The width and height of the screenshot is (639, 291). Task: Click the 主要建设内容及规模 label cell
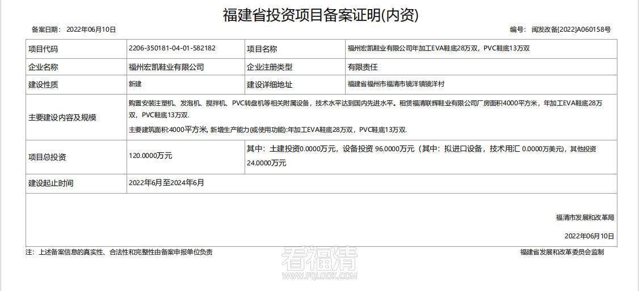coord(76,117)
